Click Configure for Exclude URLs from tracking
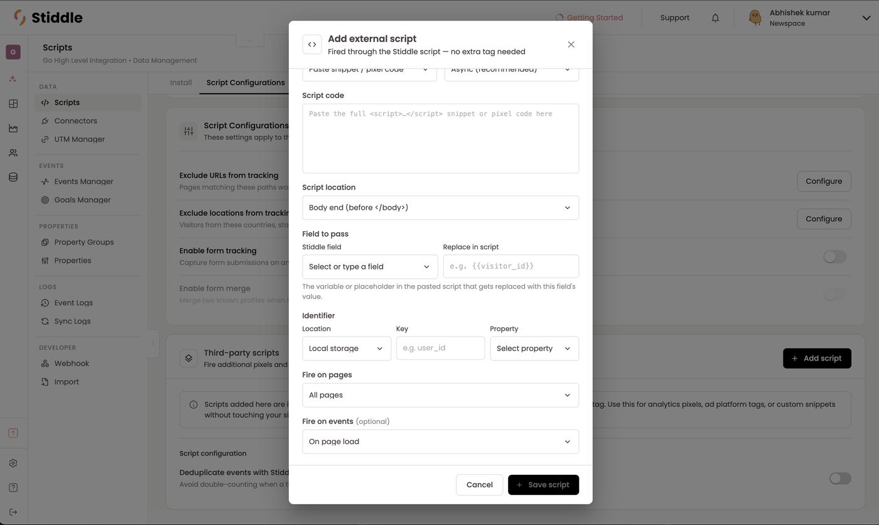The width and height of the screenshot is (879, 525). [824, 181]
